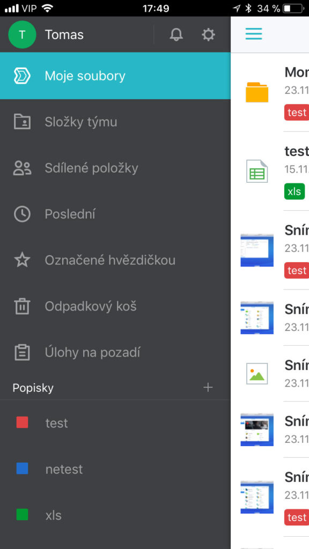Tap red test tag under yellow folder

(296, 113)
